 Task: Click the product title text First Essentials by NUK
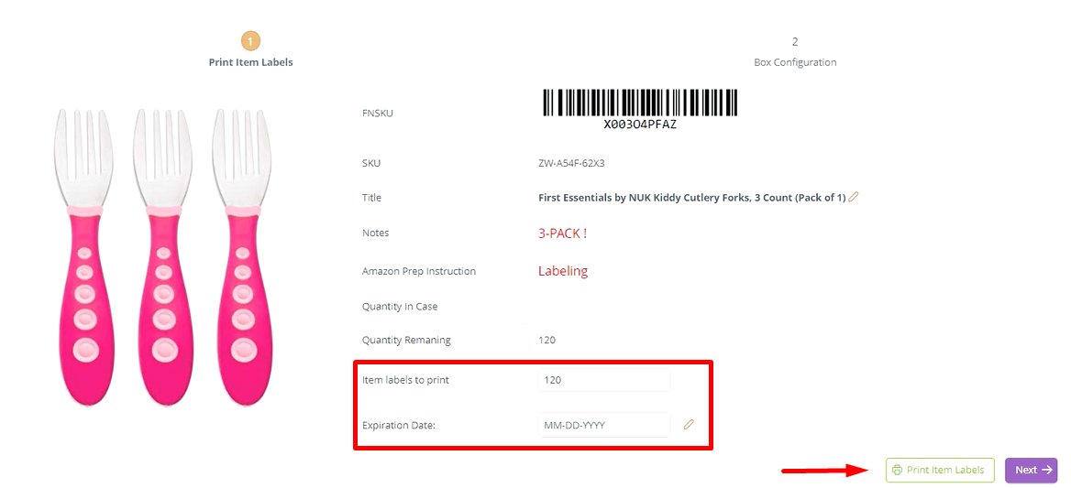pos(691,198)
